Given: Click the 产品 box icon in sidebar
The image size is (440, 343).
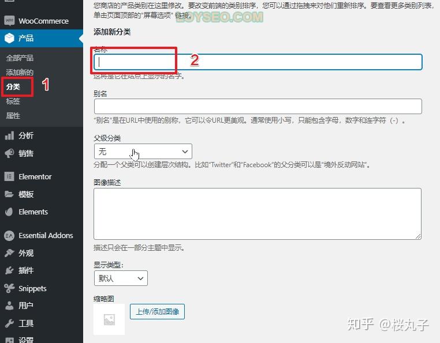Looking at the screenshot, I should pyautogui.click(x=9, y=38).
